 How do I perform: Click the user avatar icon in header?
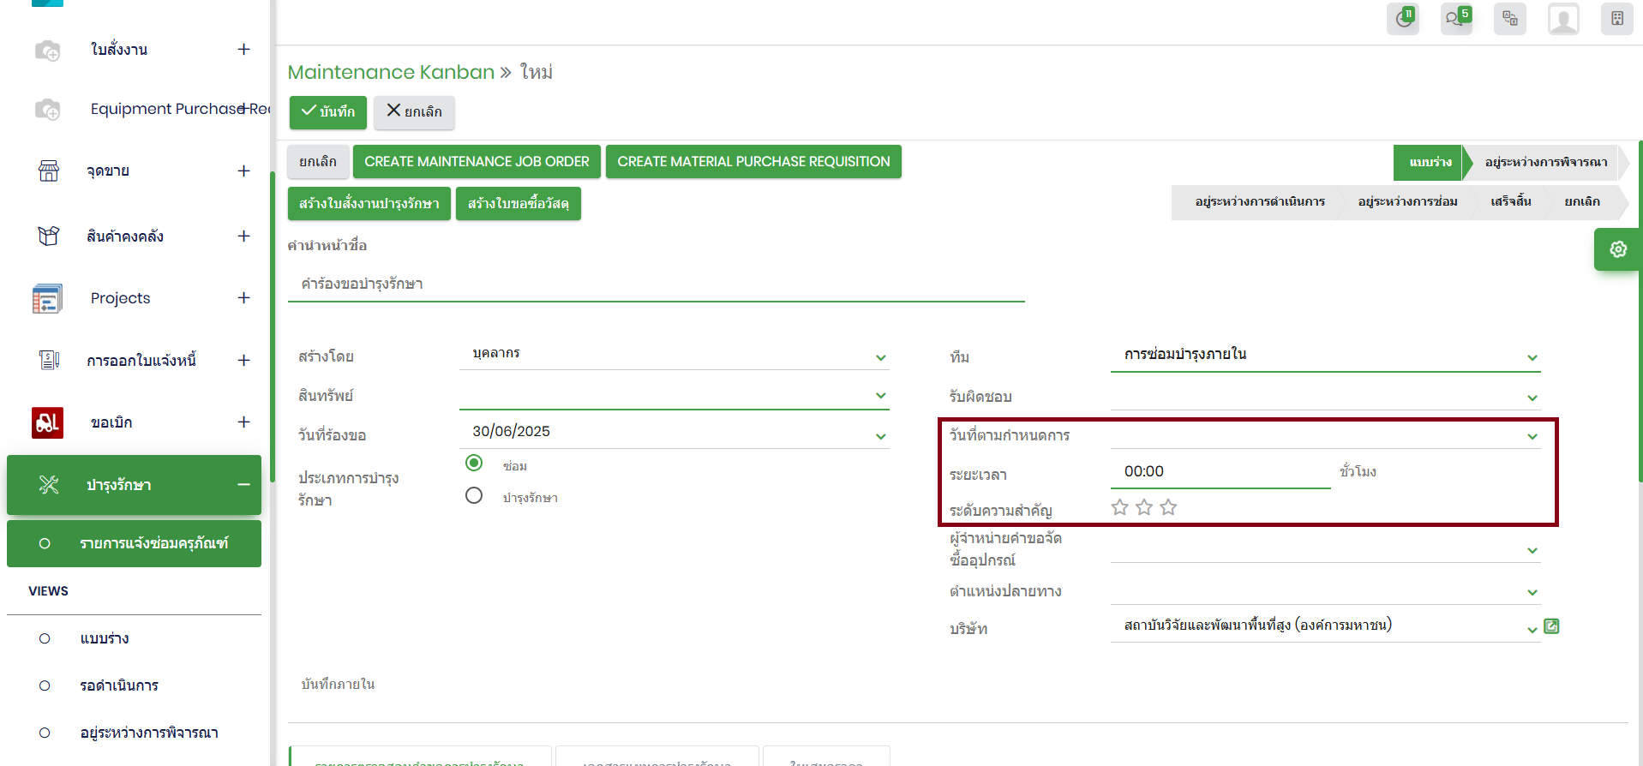(1563, 19)
